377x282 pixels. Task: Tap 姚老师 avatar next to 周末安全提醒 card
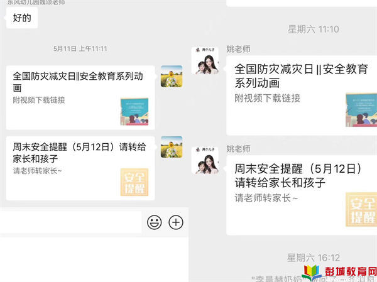tap(205, 160)
